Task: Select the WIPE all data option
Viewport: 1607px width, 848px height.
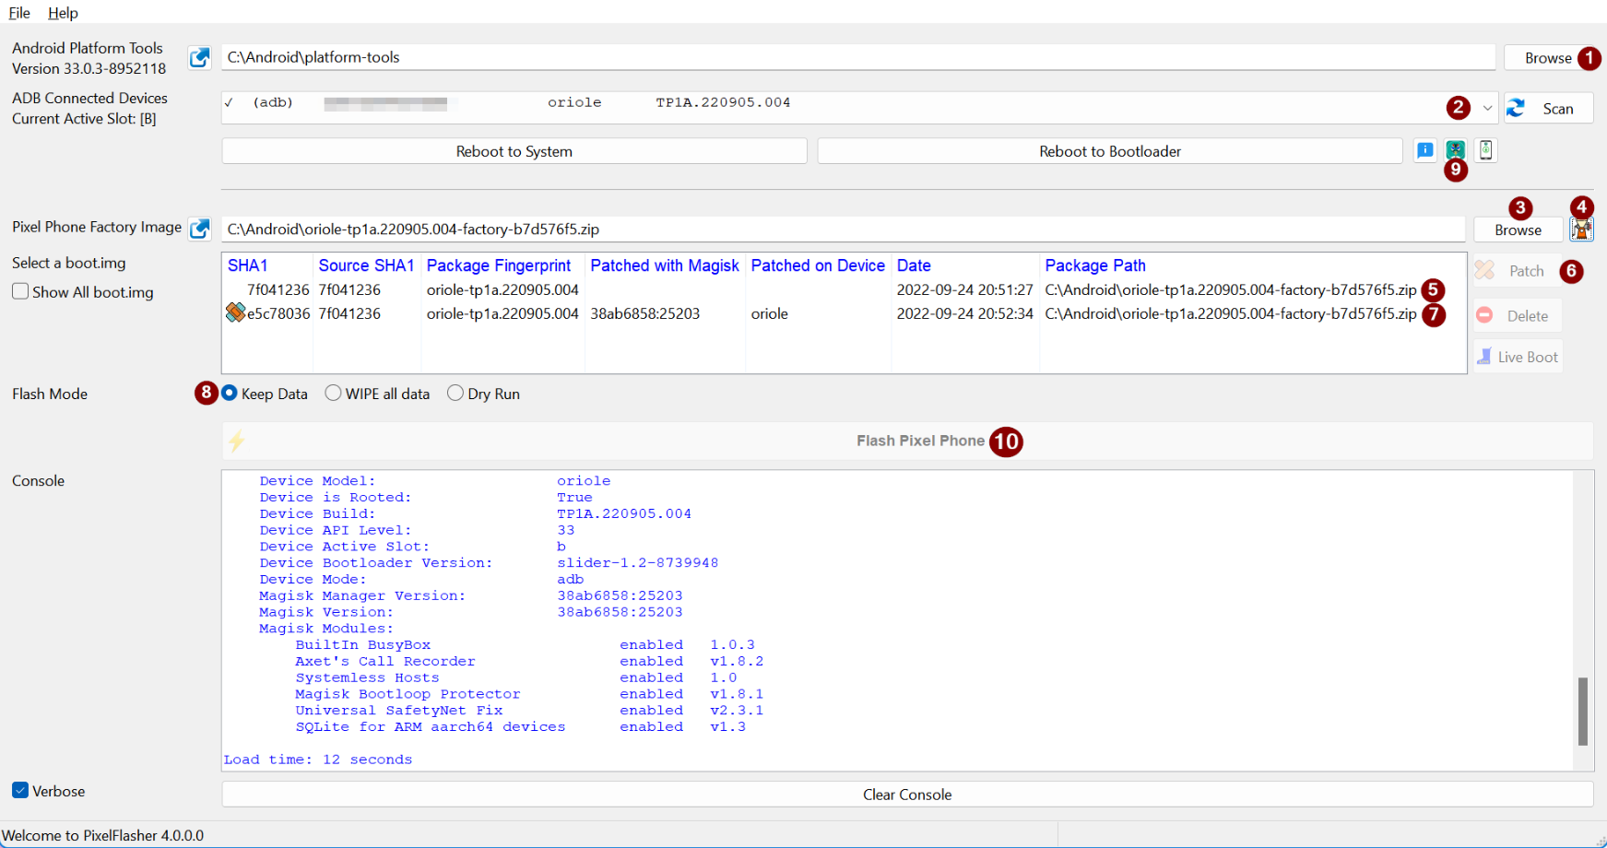Action: [x=333, y=394]
